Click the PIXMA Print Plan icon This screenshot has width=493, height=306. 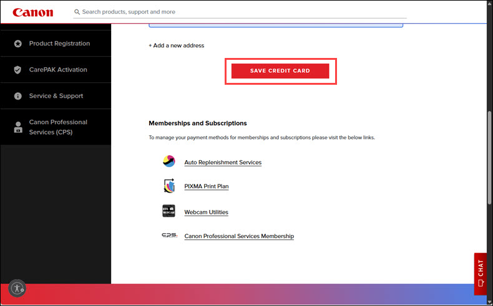pos(169,186)
